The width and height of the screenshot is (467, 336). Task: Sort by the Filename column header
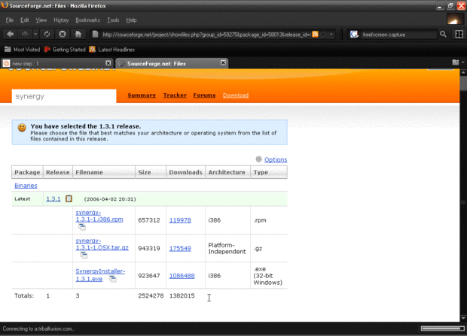pyautogui.click(x=104, y=172)
